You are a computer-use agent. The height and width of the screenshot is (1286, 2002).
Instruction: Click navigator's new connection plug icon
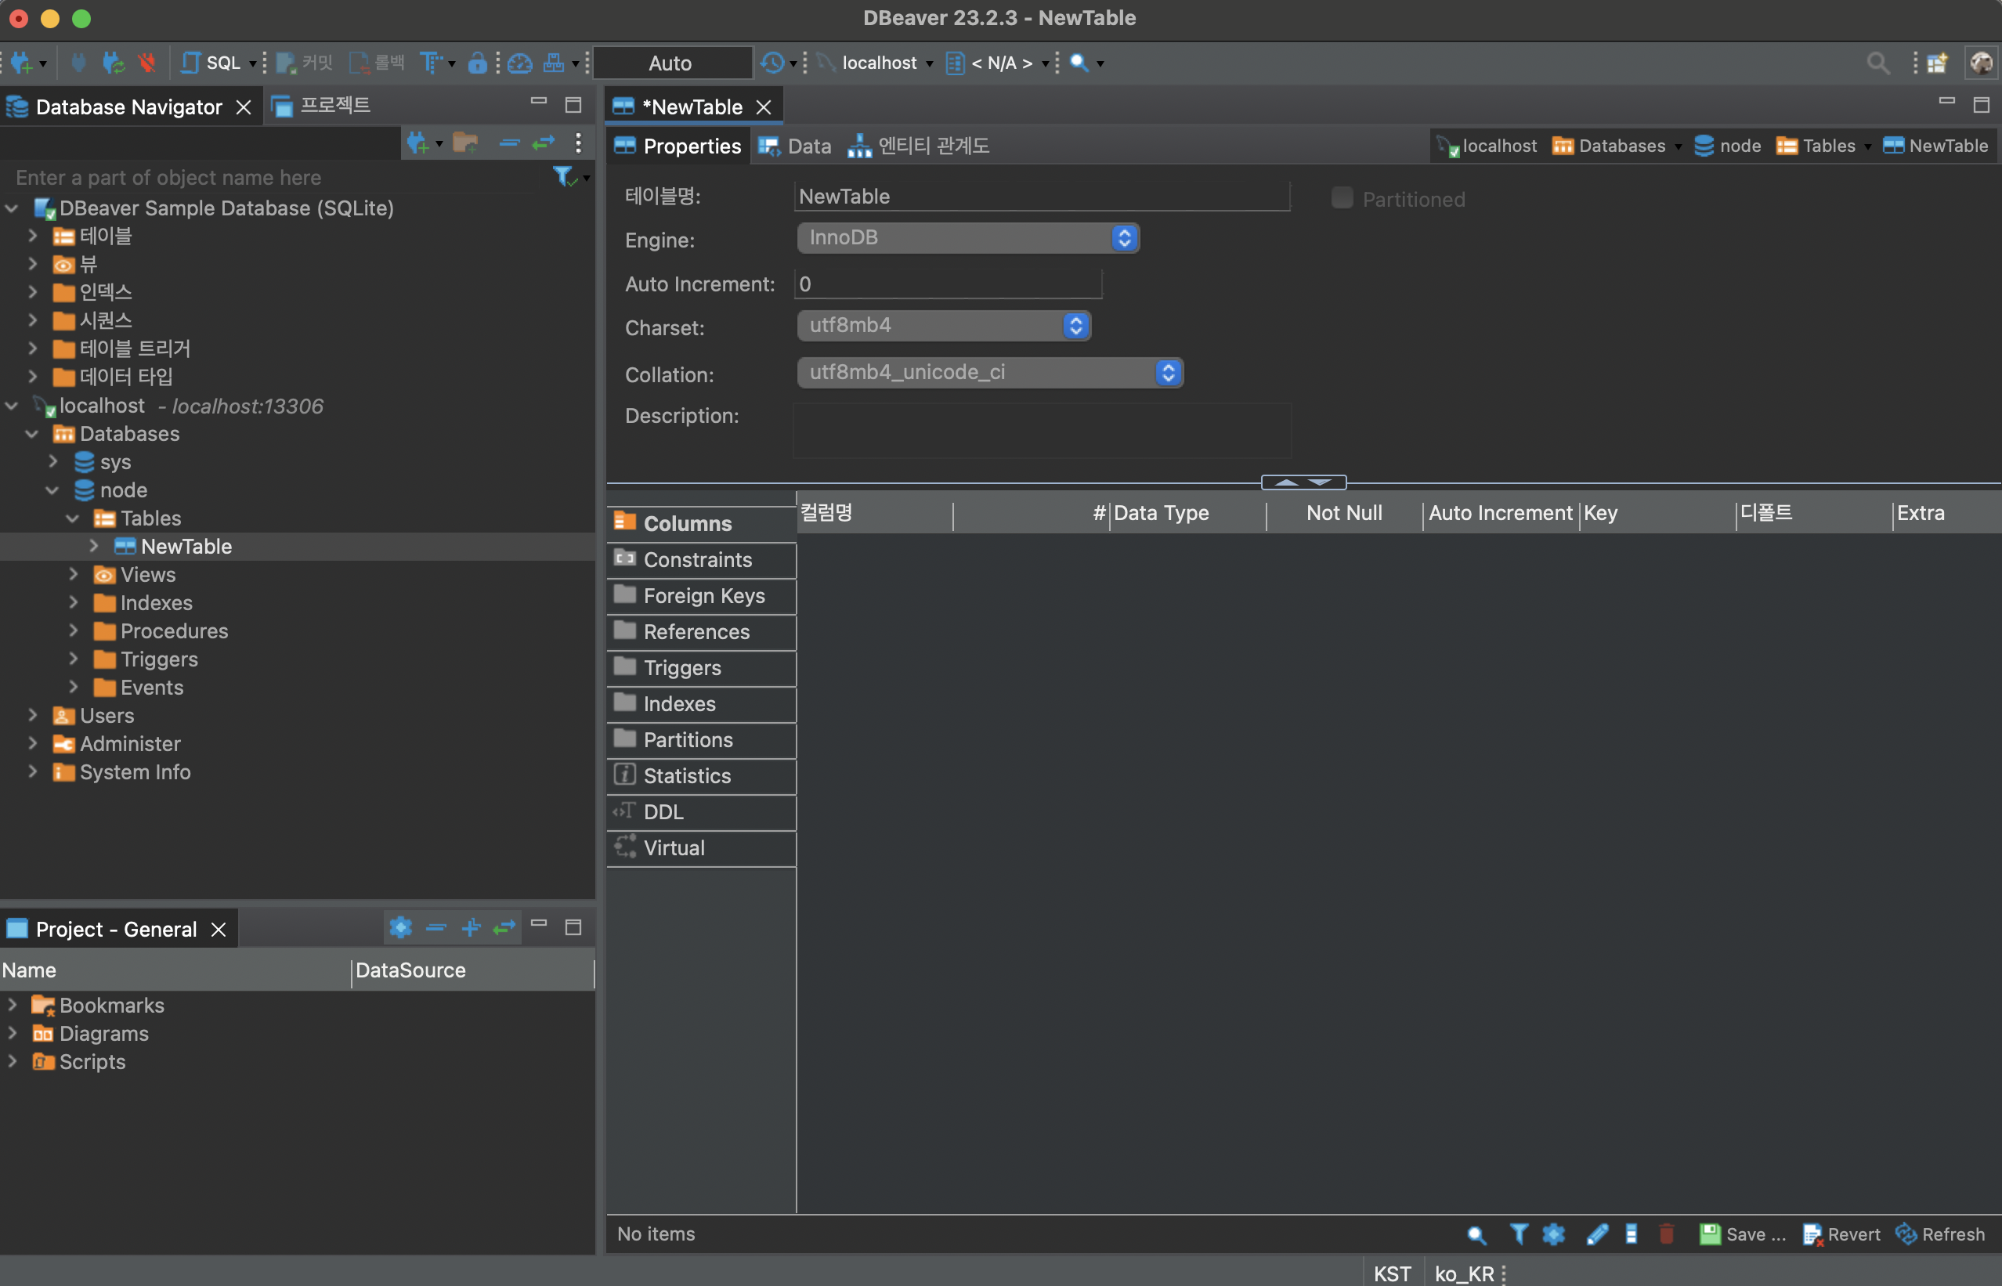click(x=418, y=143)
